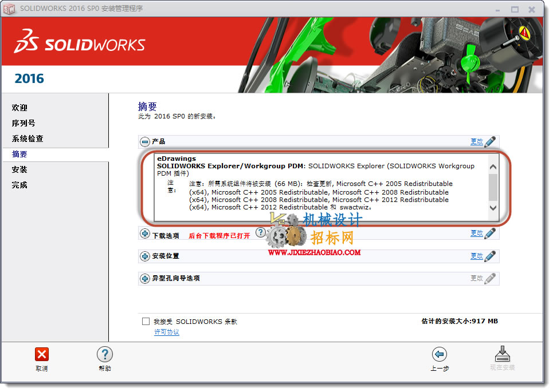Expand the 异型孔向导选项 section
This screenshot has height=392, width=553.
144,279
